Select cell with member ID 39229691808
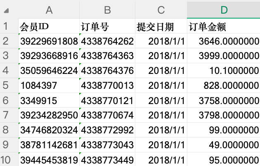This screenshot has height=166, width=260. (49, 41)
